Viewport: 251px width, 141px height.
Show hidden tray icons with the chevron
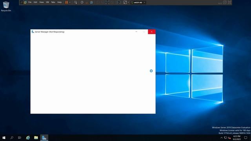pyautogui.click(x=222, y=137)
